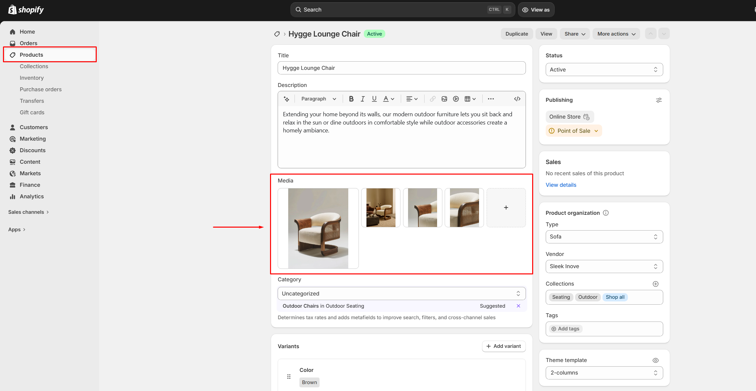
Task: Open Gift cards submenu item
Action: pyautogui.click(x=32, y=112)
